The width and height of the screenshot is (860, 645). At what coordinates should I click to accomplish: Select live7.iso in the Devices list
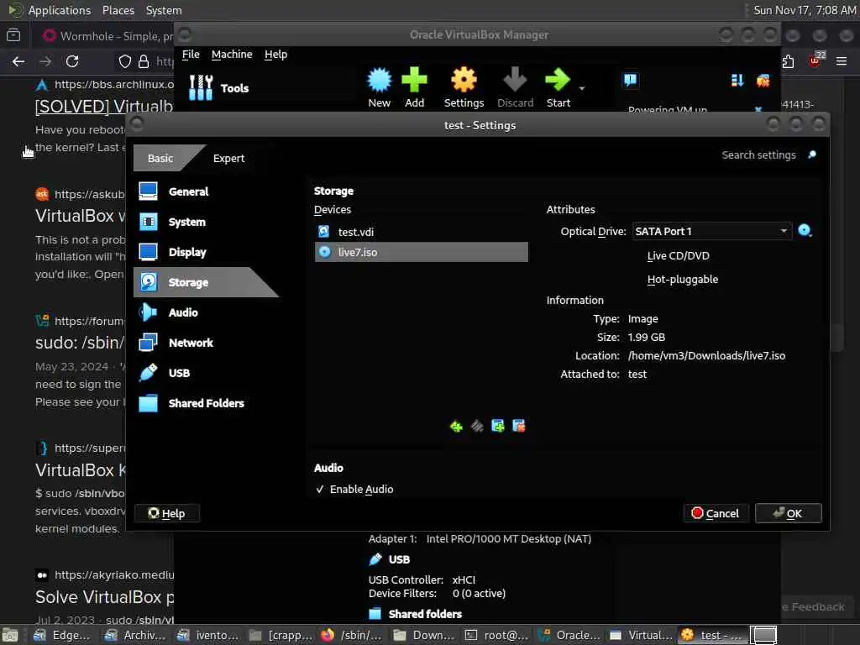point(422,252)
